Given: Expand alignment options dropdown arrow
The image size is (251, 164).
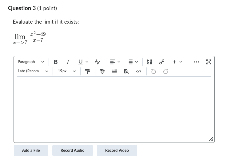Looking at the screenshot, I should click(x=119, y=62).
